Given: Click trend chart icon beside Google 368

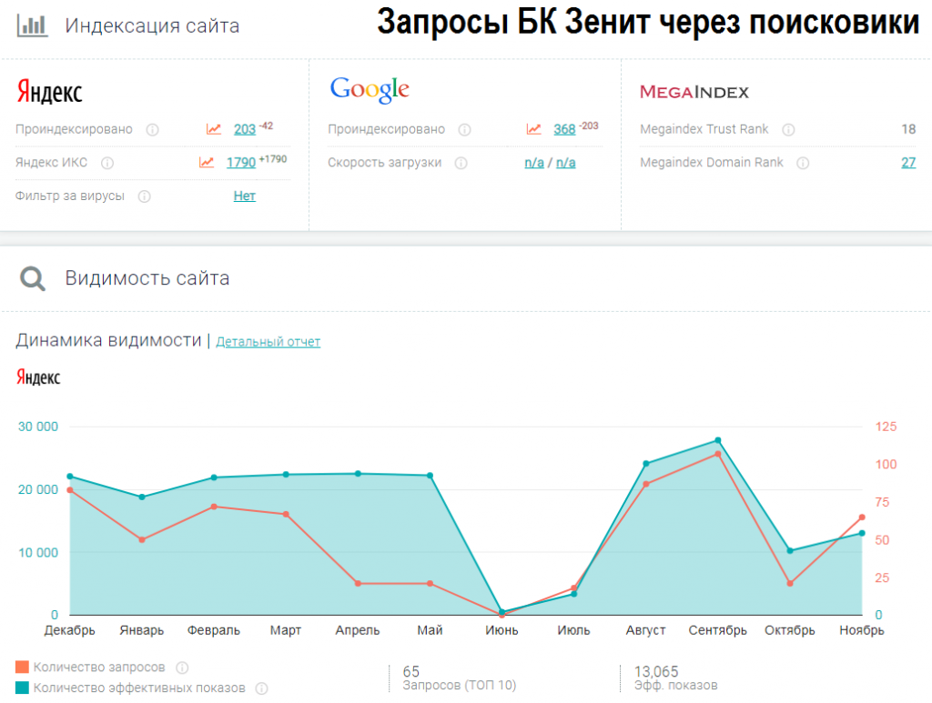Looking at the screenshot, I should (533, 129).
